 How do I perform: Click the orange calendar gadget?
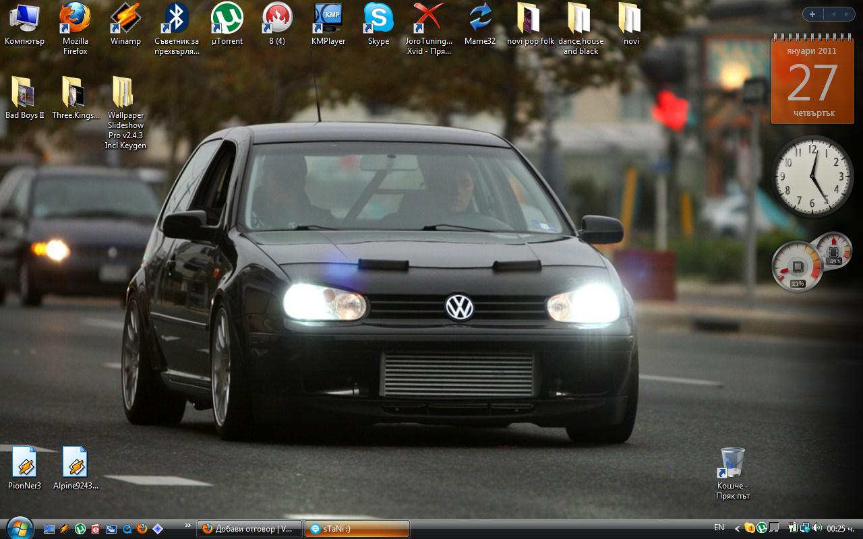(803, 82)
